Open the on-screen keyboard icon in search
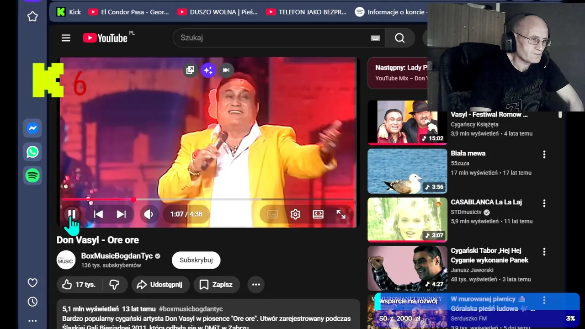The width and height of the screenshot is (585, 329). (375, 38)
